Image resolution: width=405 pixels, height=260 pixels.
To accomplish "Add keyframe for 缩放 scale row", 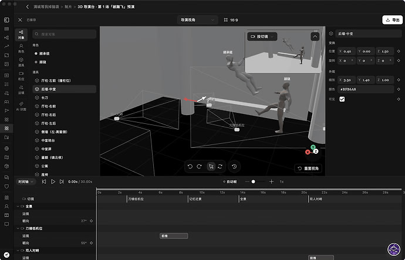I will click(x=399, y=80).
